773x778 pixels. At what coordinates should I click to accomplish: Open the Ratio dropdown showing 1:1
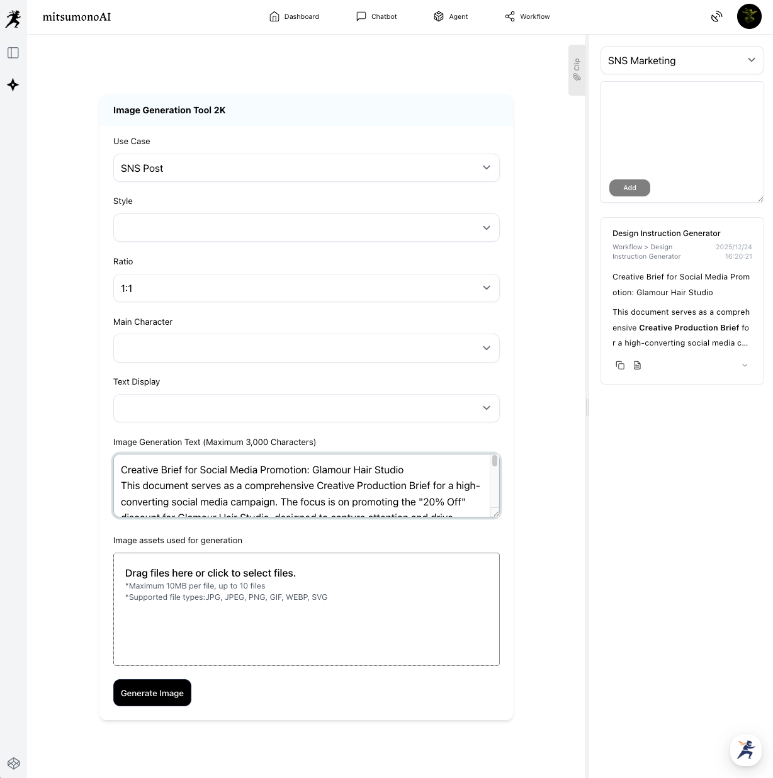click(306, 288)
